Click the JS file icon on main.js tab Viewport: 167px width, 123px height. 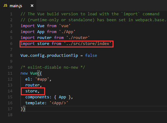[5, 5]
